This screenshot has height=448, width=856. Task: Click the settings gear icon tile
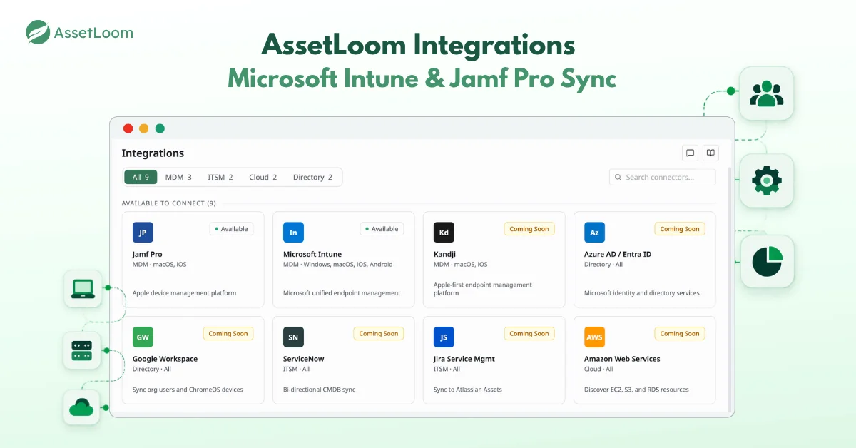766,180
